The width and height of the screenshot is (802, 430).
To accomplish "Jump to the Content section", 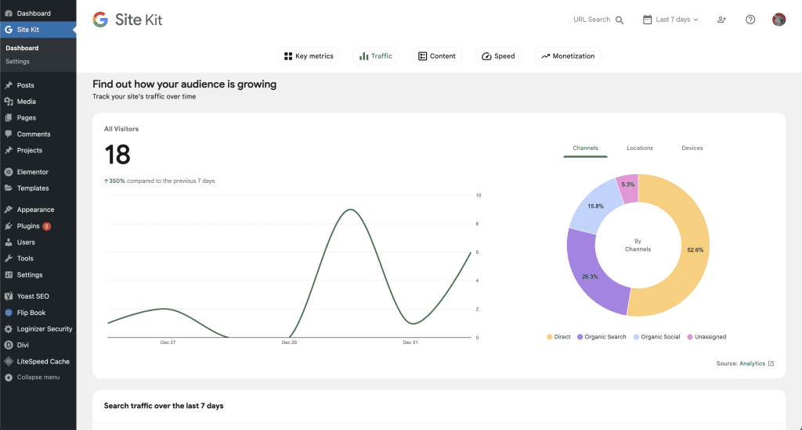I will pyautogui.click(x=437, y=56).
